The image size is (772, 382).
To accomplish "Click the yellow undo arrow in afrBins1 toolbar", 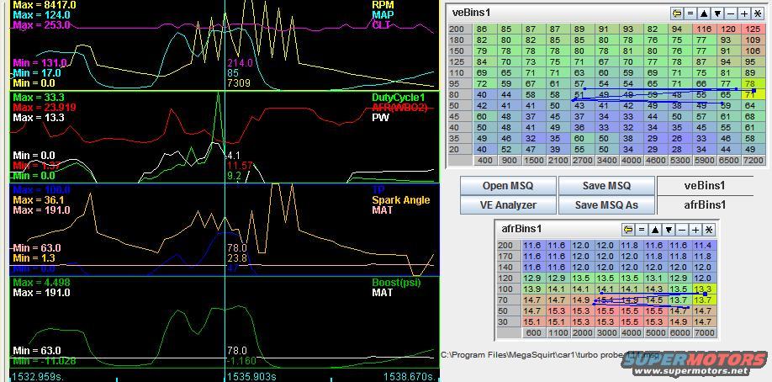I will (x=627, y=230).
